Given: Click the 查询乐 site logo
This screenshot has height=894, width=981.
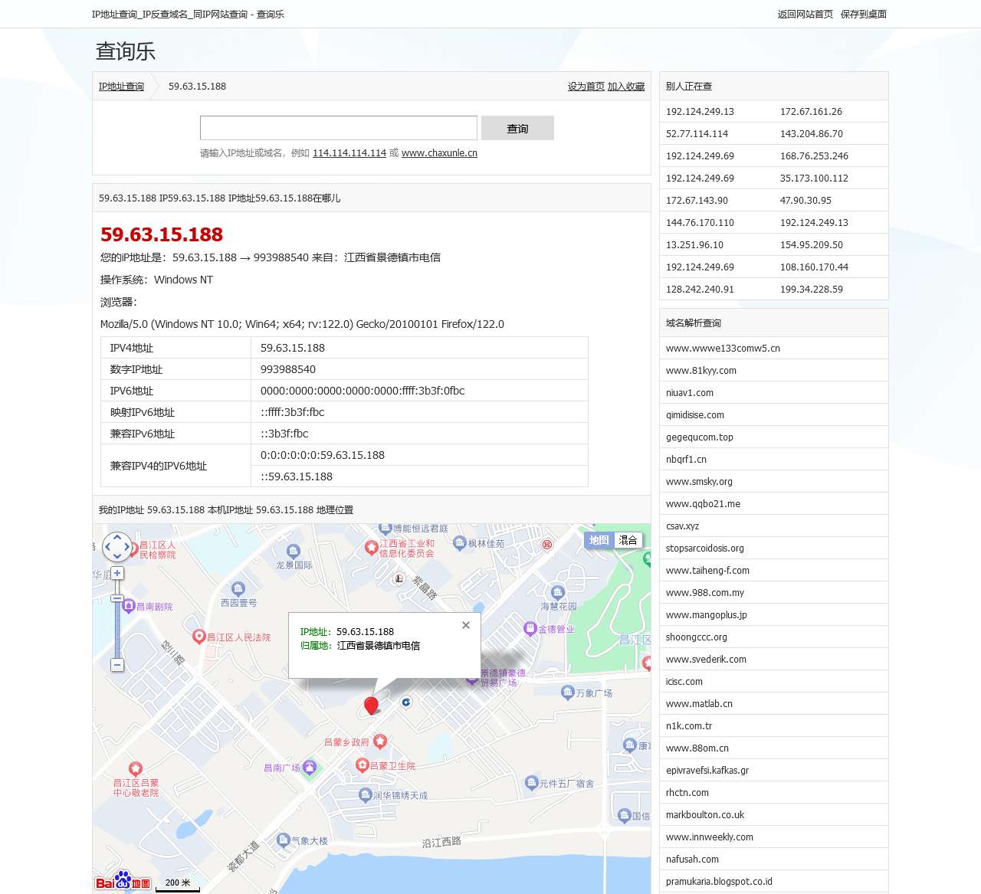Looking at the screenshot, I should 124,51.
